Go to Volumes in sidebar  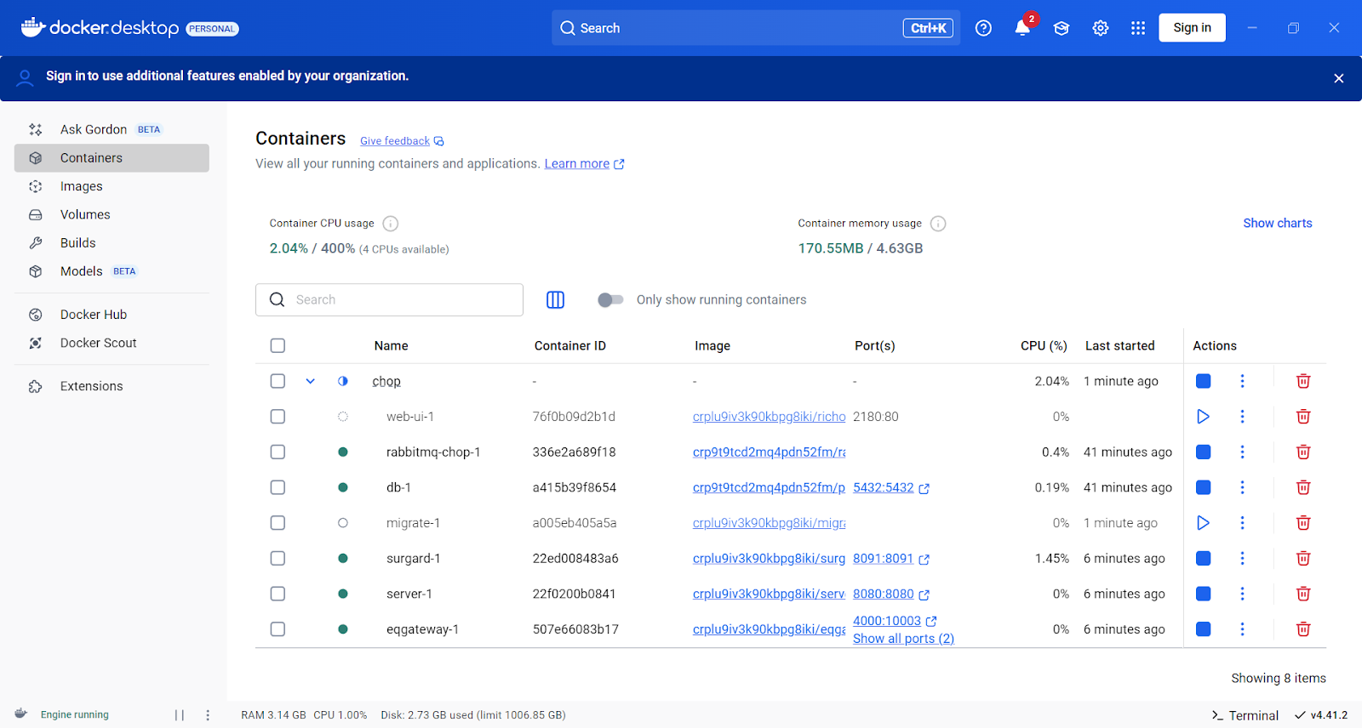(112, 214)
